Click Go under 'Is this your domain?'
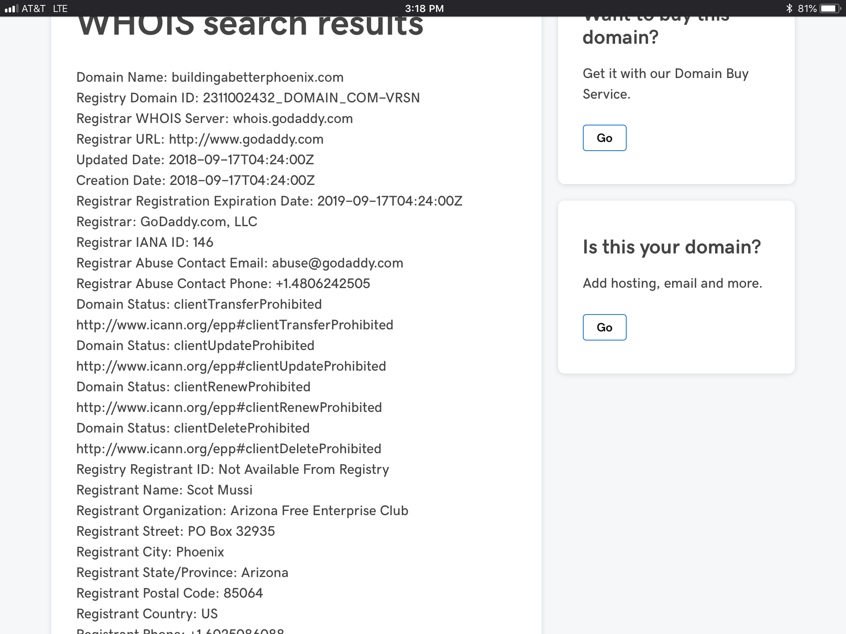846x634 pixels. [604, 327]
